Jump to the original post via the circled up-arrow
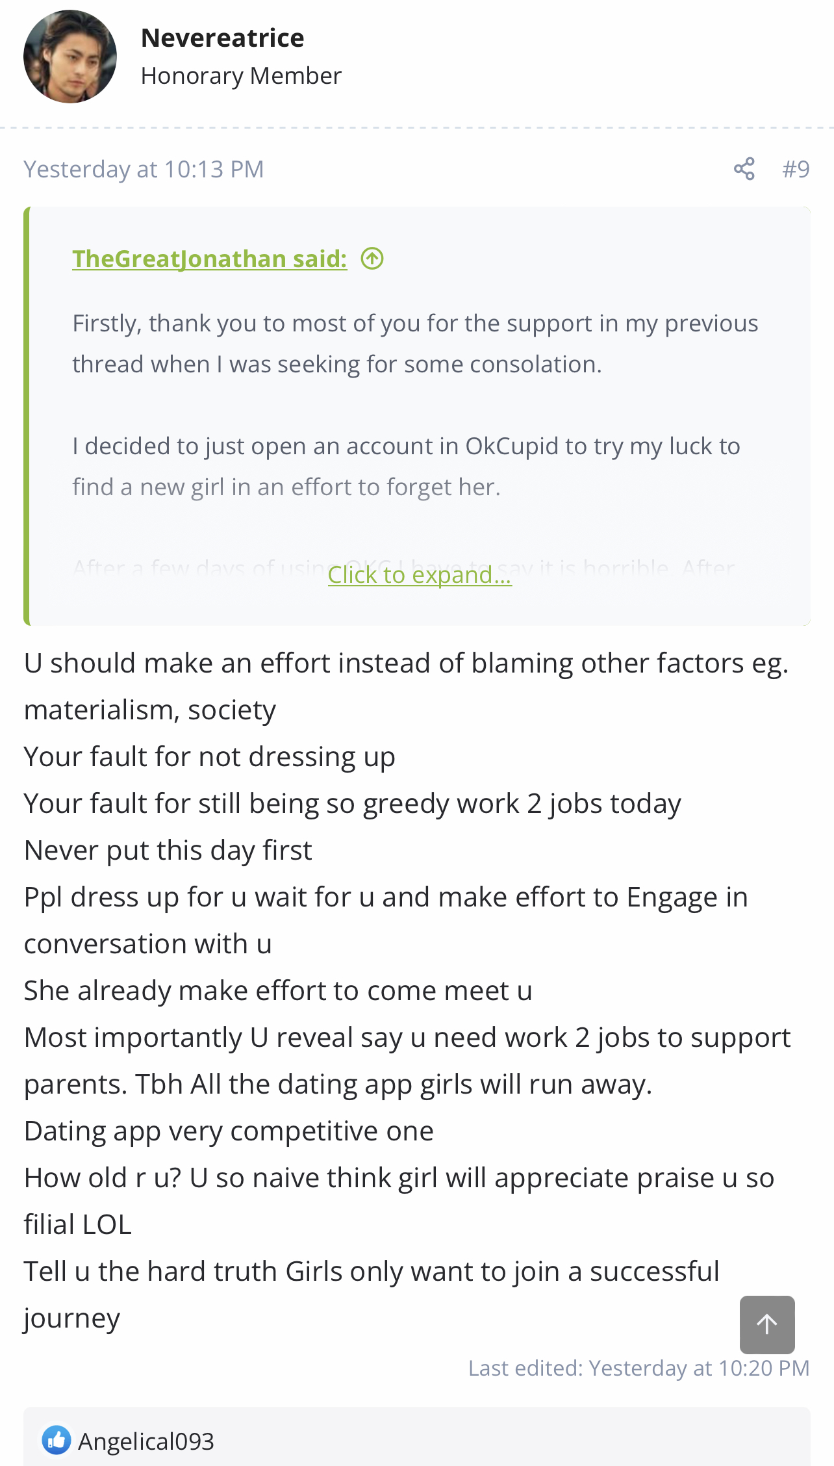 [x=372, y=259]
